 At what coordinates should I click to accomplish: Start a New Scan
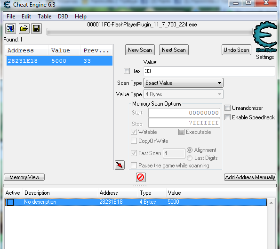pos(140,50)
